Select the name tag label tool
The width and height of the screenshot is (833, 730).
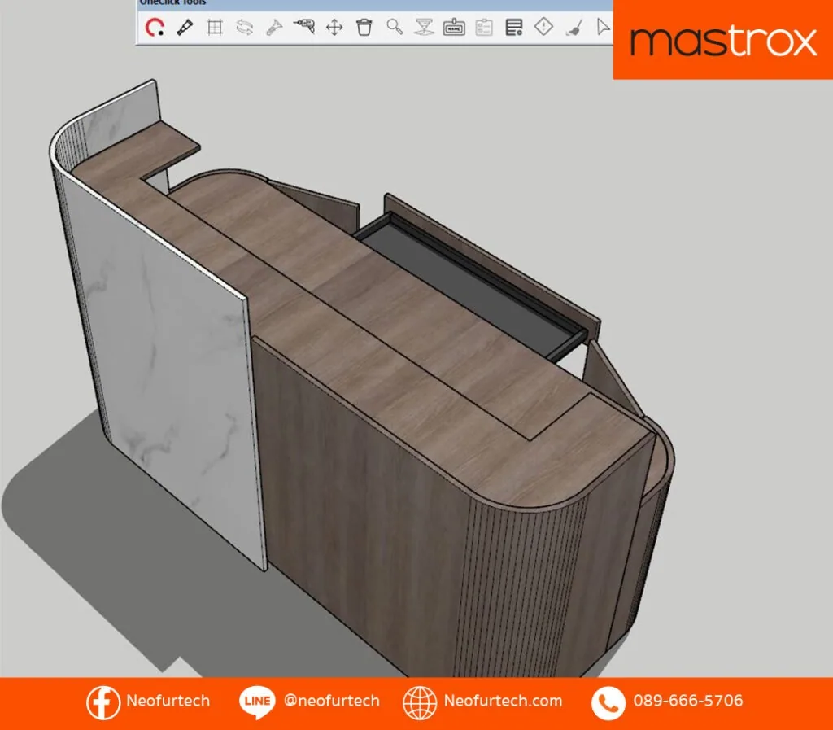coord(454,27)
